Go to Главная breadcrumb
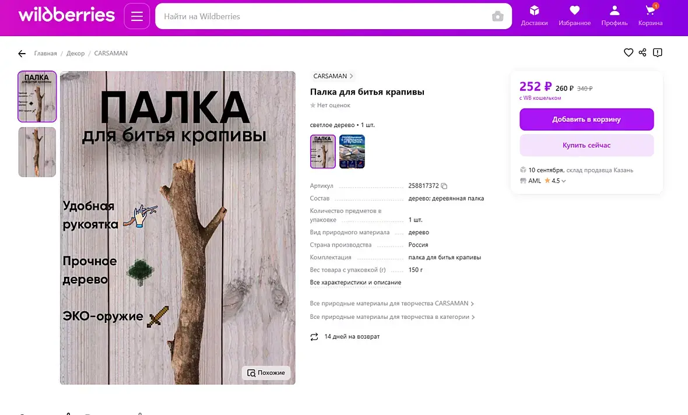Viewport: 688px width, 415px height. coord(45,53)
